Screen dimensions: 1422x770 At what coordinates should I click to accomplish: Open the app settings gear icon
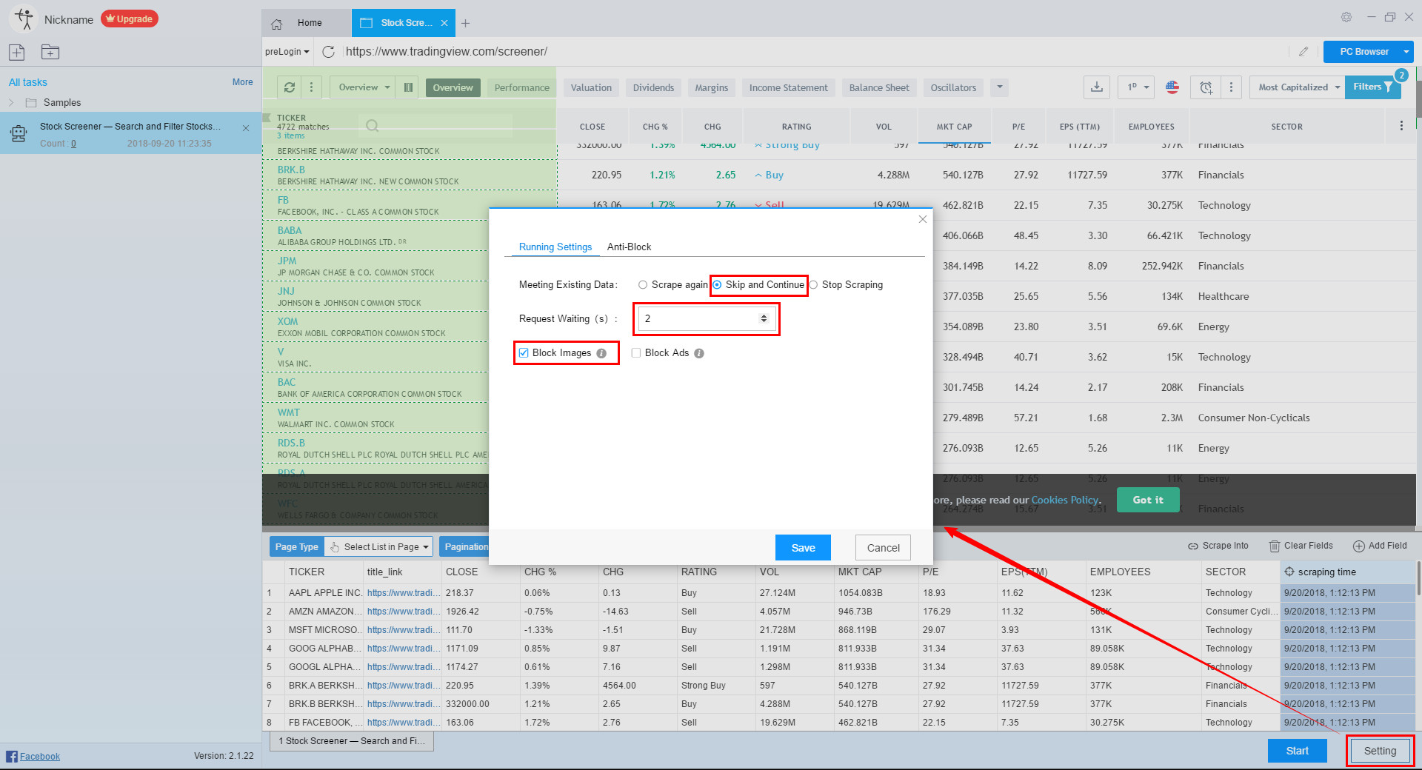coord(1346,17)
